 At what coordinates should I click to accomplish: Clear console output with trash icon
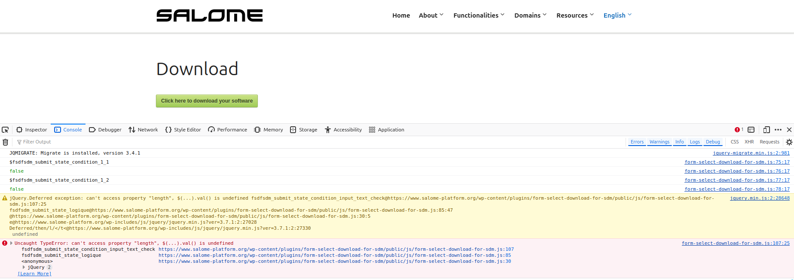point(5,142)
